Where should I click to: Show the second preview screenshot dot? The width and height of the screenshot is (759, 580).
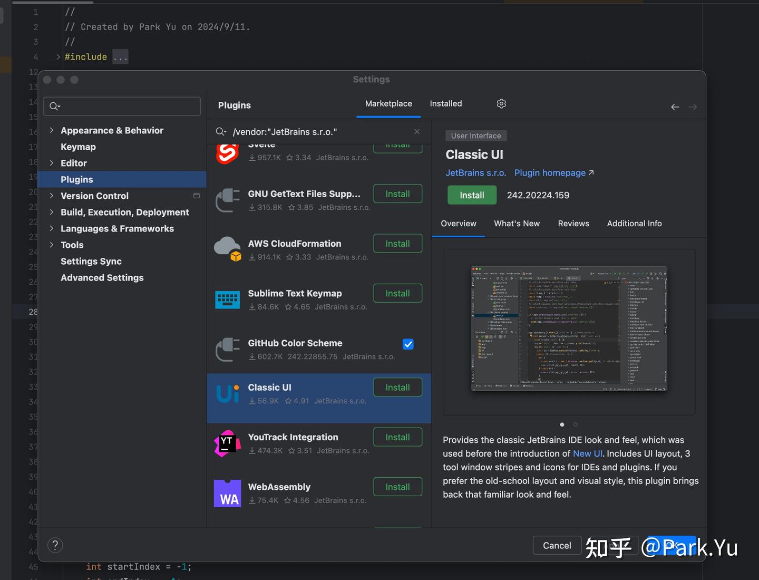575,424
